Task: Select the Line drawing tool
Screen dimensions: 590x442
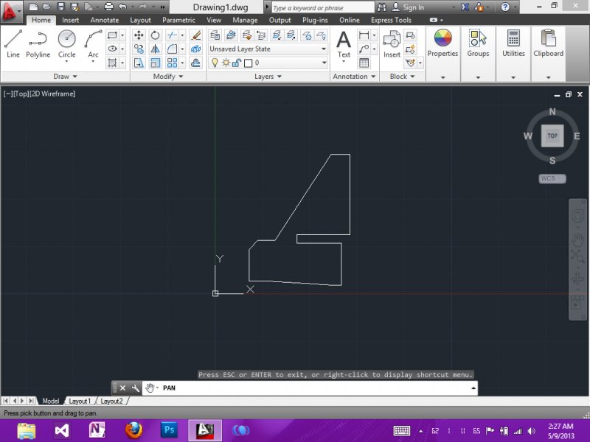Action: 13,44
